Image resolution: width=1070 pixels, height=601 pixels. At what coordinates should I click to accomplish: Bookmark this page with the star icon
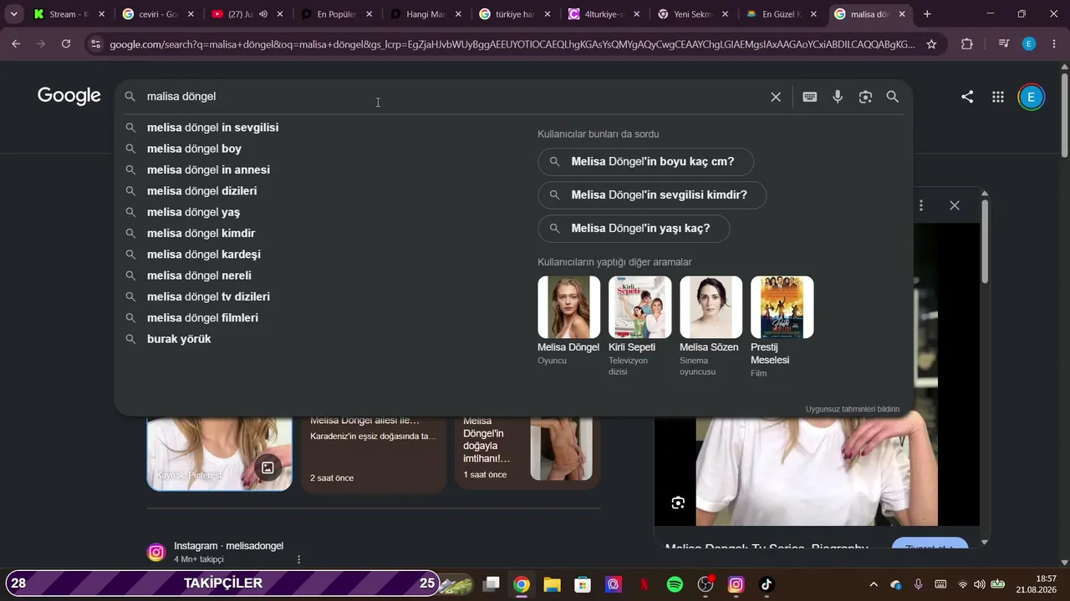(931, 44)
